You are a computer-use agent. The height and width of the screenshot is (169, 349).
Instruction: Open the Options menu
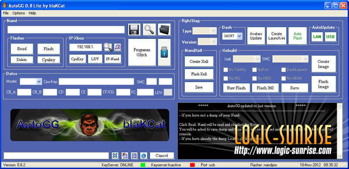[x=19, y=13]
